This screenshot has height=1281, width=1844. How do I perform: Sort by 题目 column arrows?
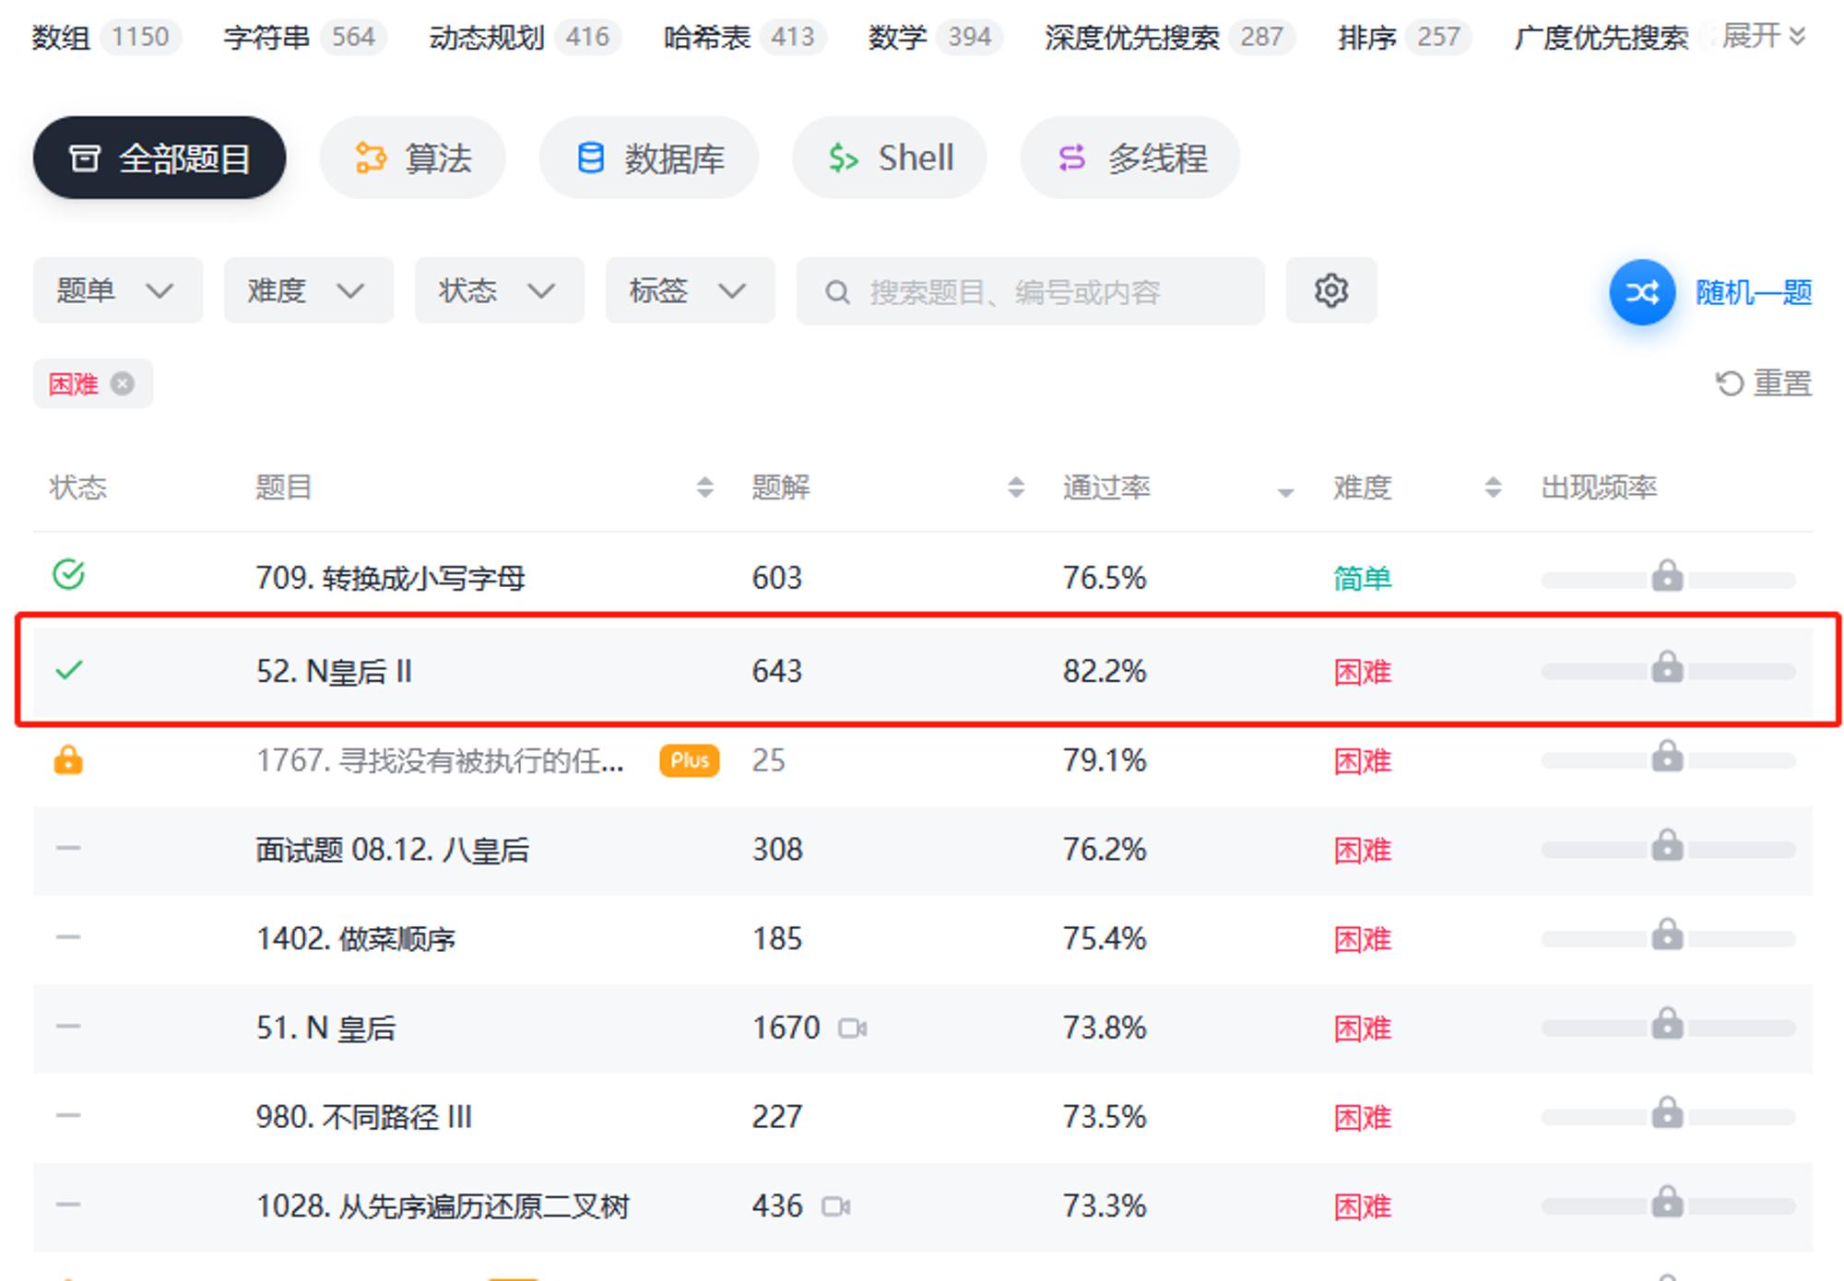704,488
